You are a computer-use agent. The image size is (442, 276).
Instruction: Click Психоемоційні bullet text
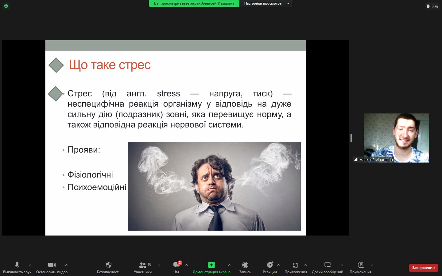click(x=97, y=187)
